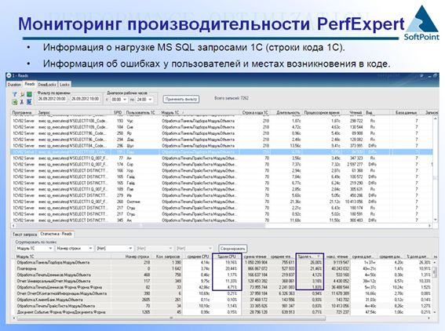Image resolution: width=445 pixels, height=331 pixels.
Task: Select the row with user Чус
Action: tap(221, 121)
